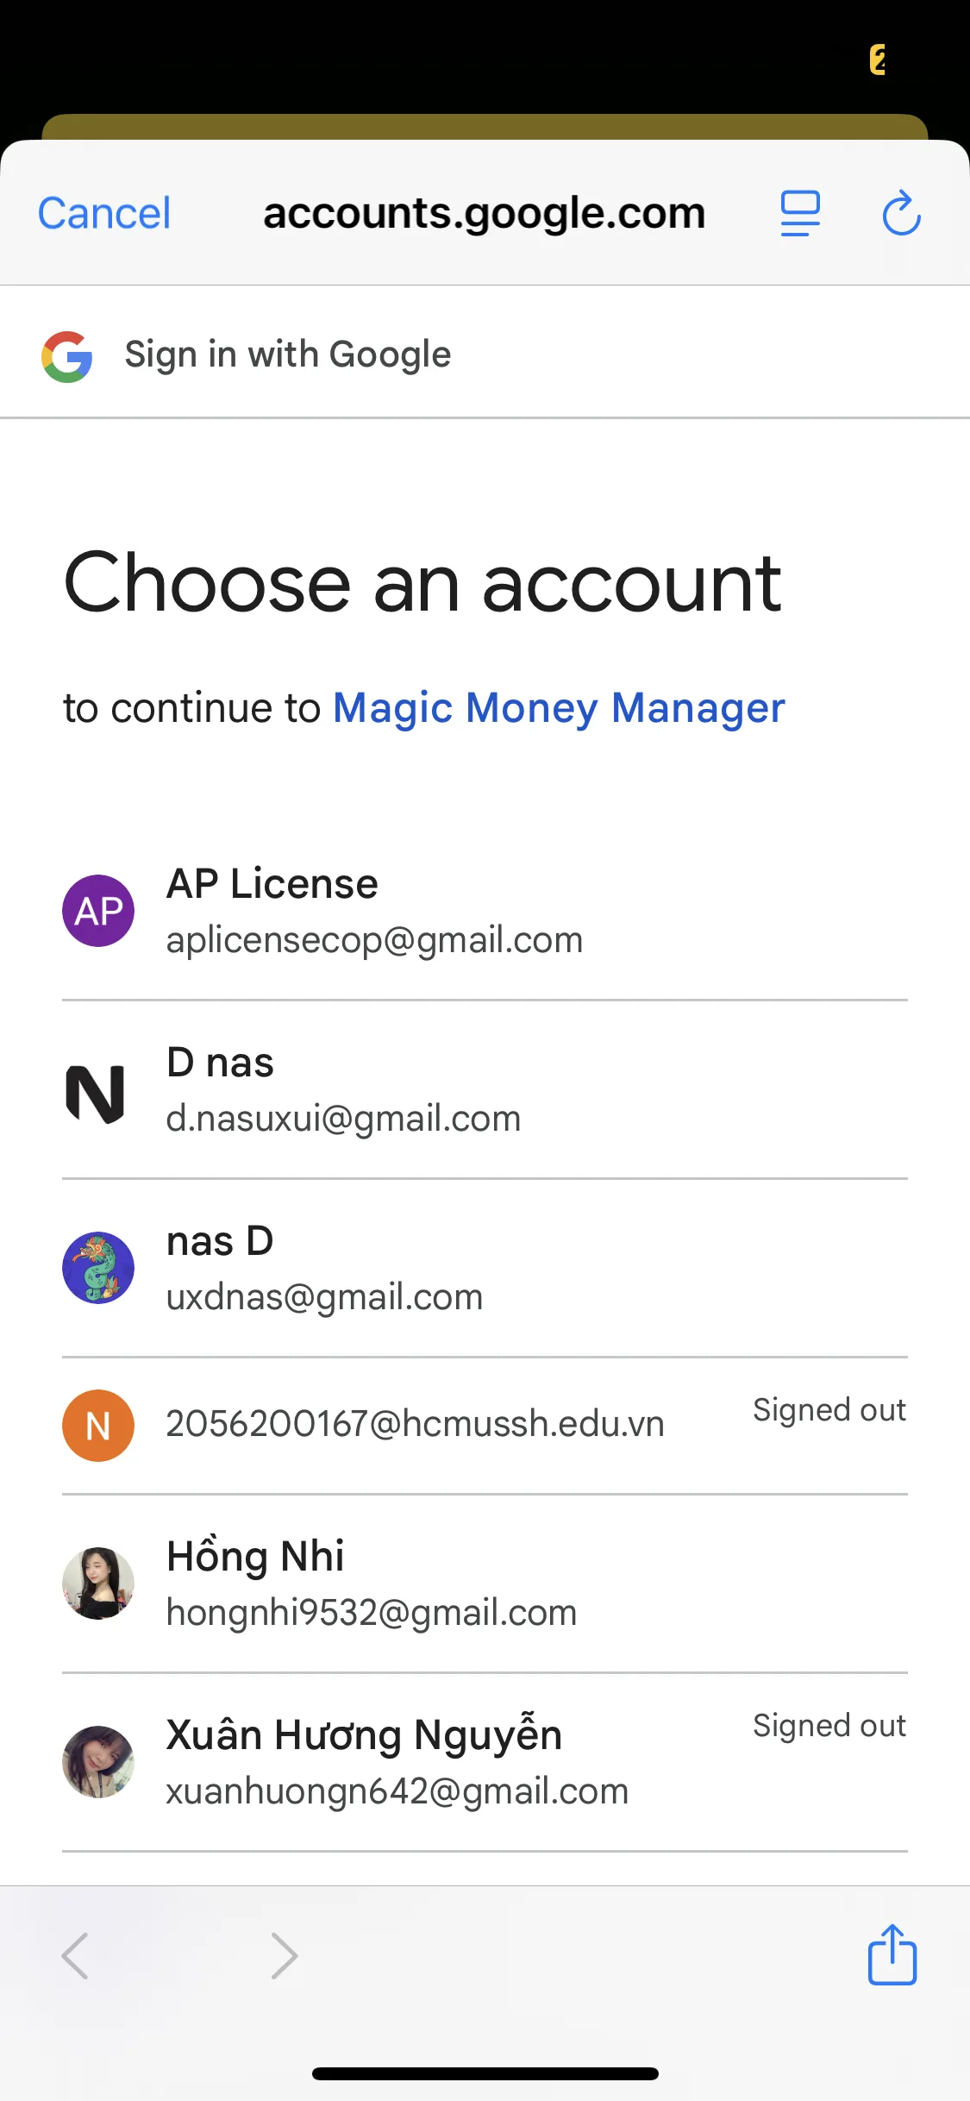This screenshot has width=970, height=2101.
Task: Tap Hồng Nhi's profile photo
Action: (98, 1584)
